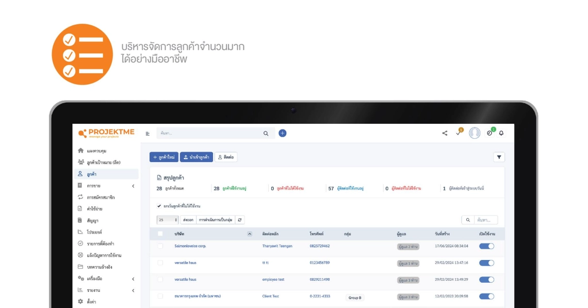Image resolution: width=588 pixels, height=308 pixels.
Task: Click the ลูกค้าใหม่ button
Action: [164, 157]
